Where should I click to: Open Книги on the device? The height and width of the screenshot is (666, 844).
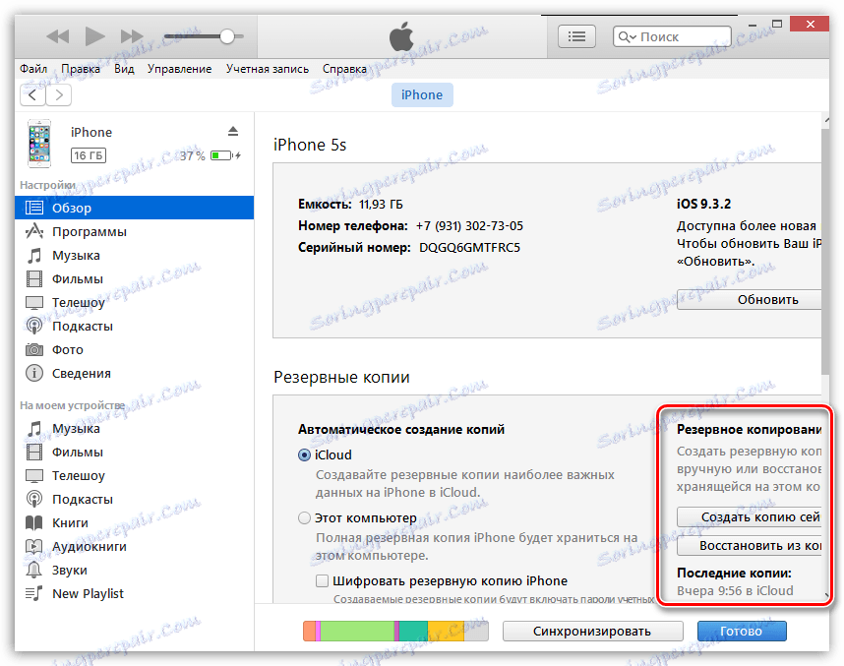[x=134, y=522]
